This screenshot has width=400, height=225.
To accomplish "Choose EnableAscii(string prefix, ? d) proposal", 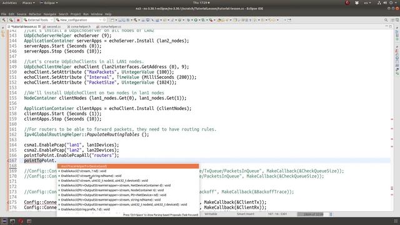I will [x=127, y=209].
